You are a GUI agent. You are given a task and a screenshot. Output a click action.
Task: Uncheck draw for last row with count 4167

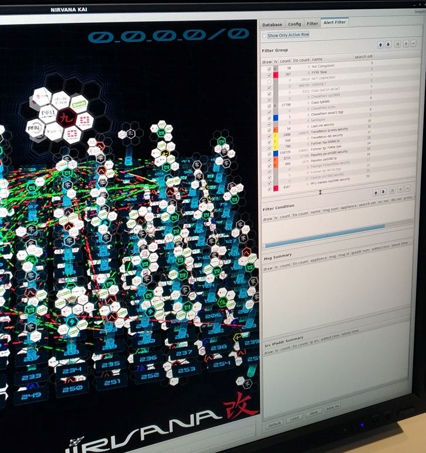point(269,189)
